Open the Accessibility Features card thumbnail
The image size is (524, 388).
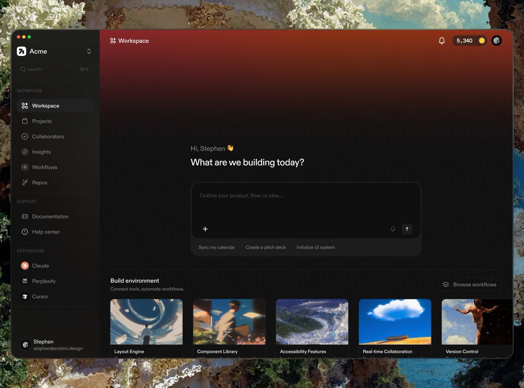pyautogui.click(x=312, y=322)
